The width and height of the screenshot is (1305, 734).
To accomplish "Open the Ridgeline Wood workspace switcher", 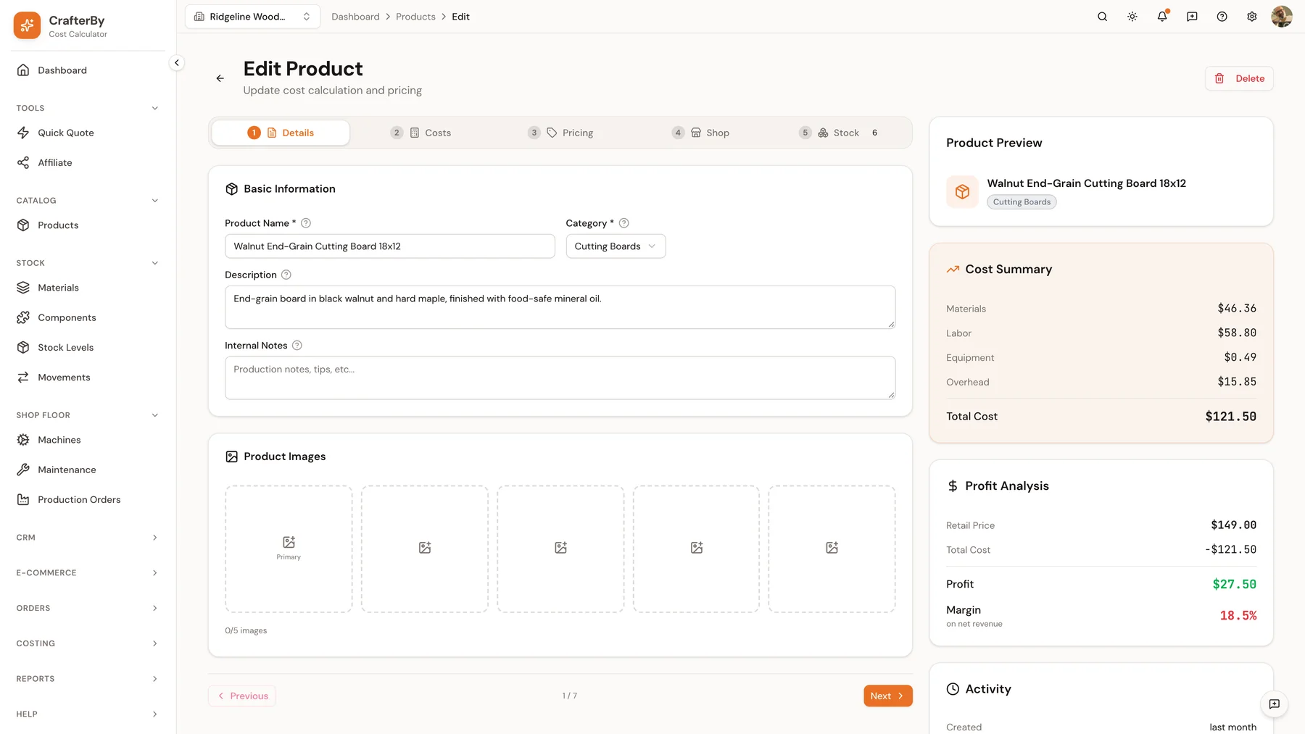I will 252,17.
